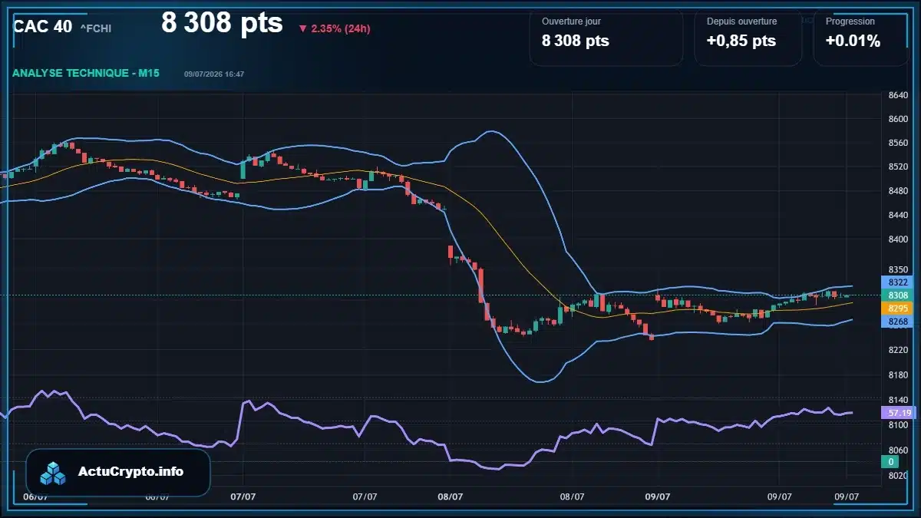Click the green 0 indicator tag
The image size is (921, 518).
coord(890,462)
